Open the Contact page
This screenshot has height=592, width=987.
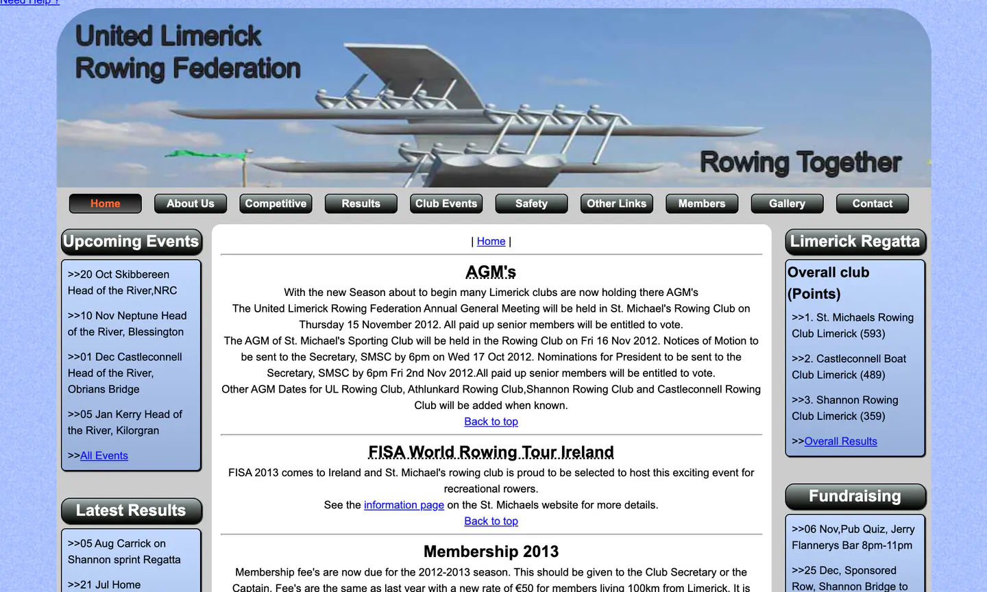[873, 203]
